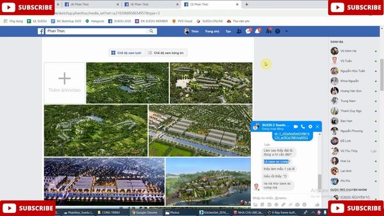Select the first Phan Thức browser tab
The width and height of the screenshot is (384, 216).
92,4
